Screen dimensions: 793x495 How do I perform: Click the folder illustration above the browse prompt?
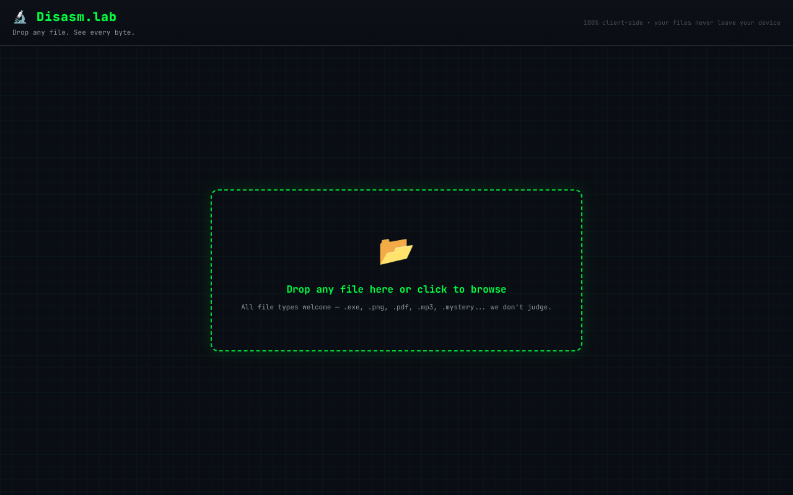[x=396, y=251]
